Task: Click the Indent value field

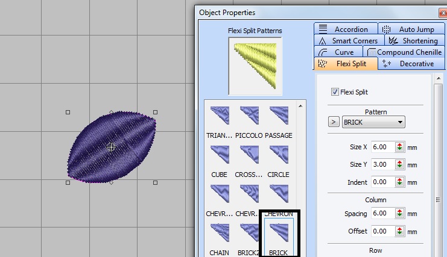Action: coord(383,182)
